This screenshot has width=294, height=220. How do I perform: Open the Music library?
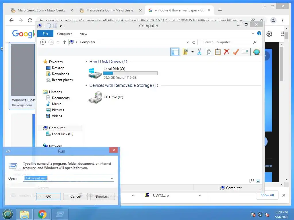pyautogui.click(x=57, y=104)
